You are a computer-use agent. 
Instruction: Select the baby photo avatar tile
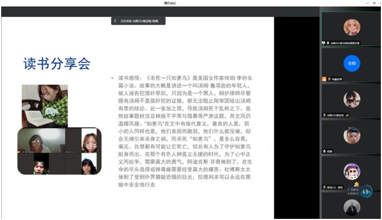(352, 135)
